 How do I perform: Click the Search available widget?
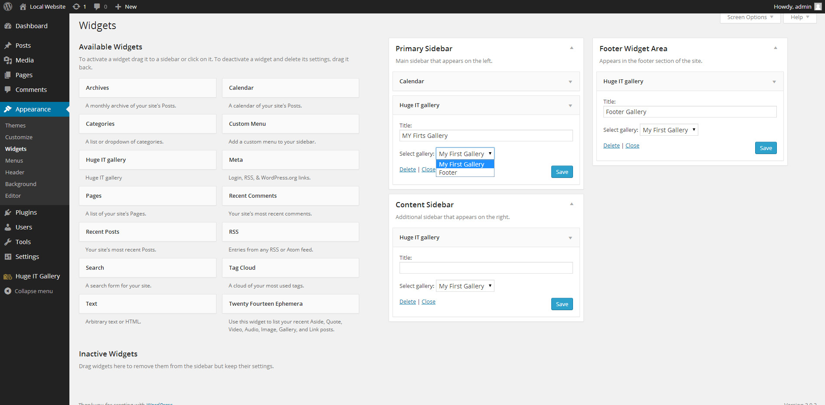coord(147,268)
